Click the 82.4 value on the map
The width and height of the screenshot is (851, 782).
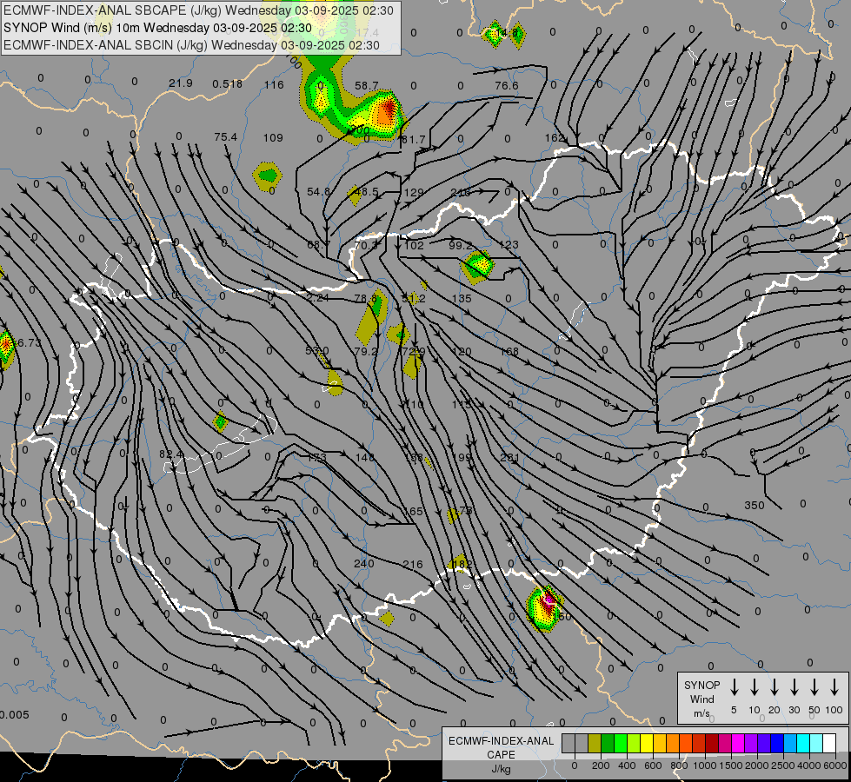(171, 454)
